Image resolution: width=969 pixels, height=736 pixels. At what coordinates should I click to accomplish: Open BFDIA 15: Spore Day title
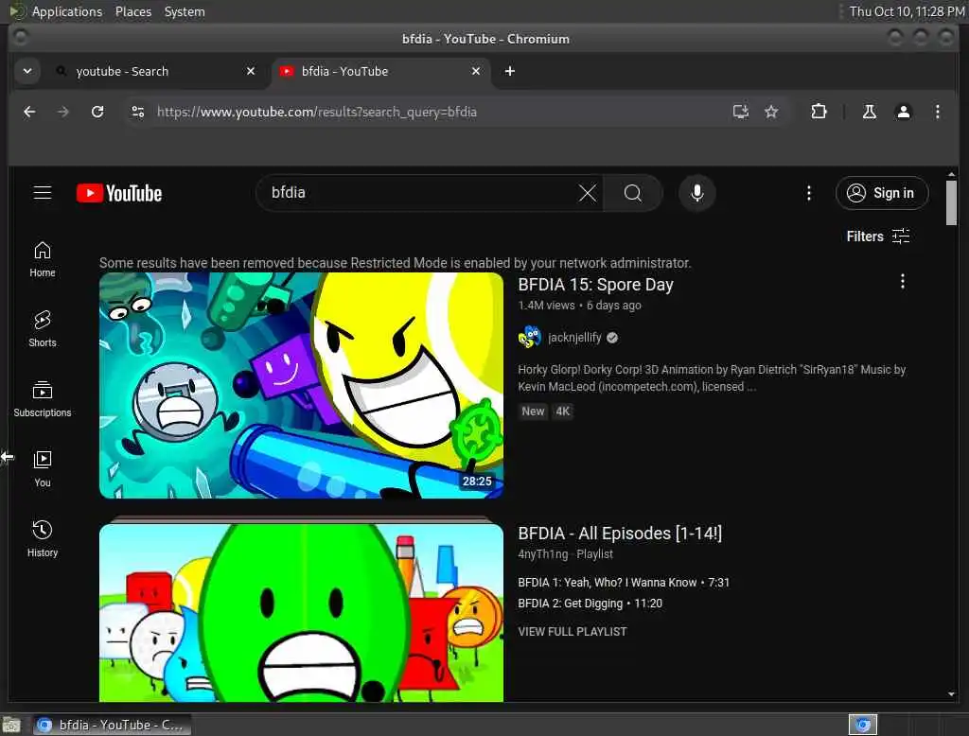pos(596,284)
